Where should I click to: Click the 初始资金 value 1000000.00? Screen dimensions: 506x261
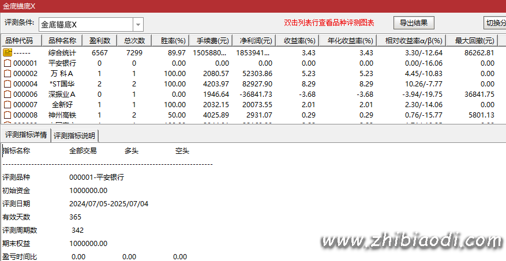tap(88, 191)
